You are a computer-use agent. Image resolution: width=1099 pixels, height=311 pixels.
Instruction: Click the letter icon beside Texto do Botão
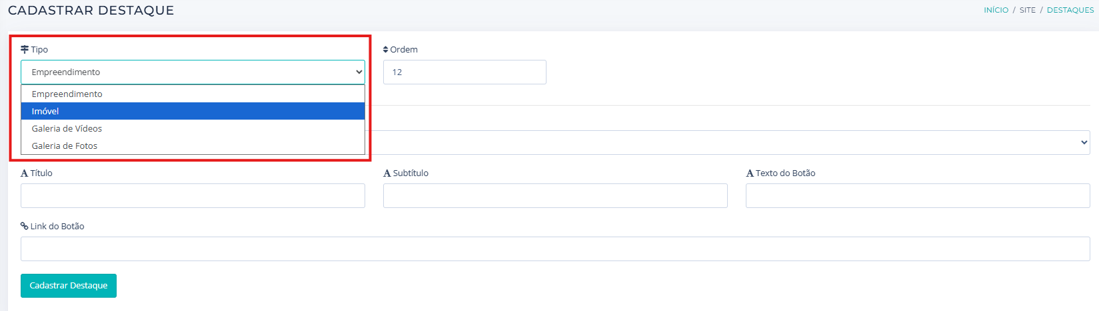click(750, 173)
